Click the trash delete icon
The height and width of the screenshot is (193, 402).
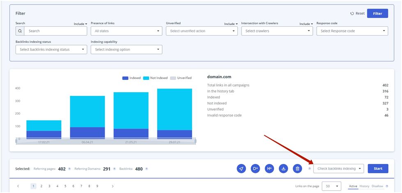click(297, 168)
